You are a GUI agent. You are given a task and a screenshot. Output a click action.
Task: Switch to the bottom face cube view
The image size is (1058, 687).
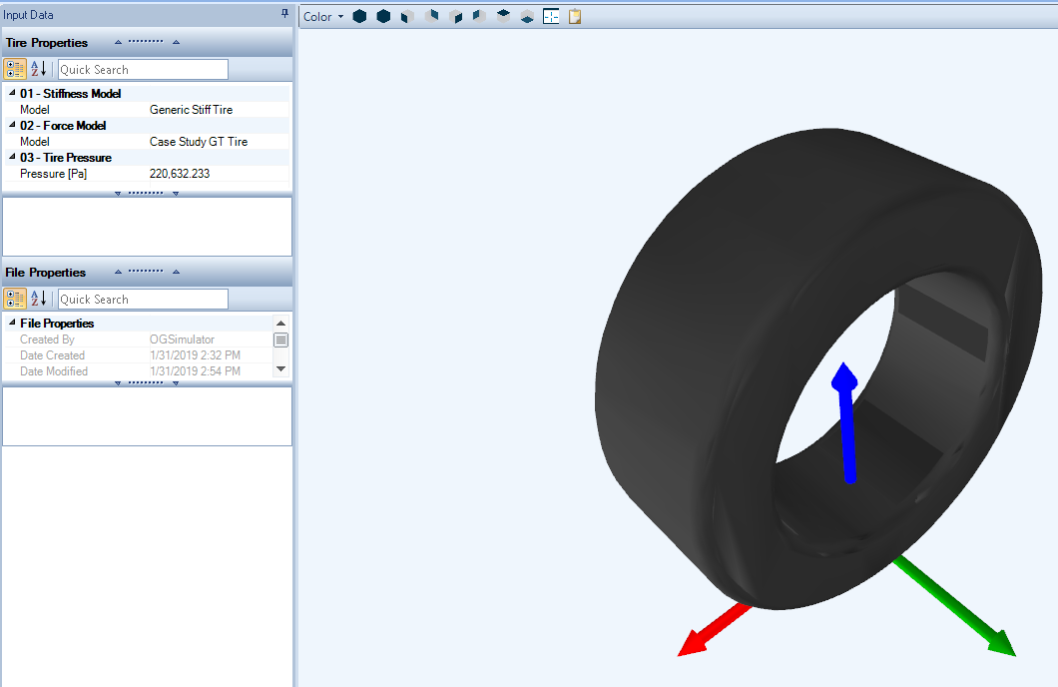pos(527,16)
